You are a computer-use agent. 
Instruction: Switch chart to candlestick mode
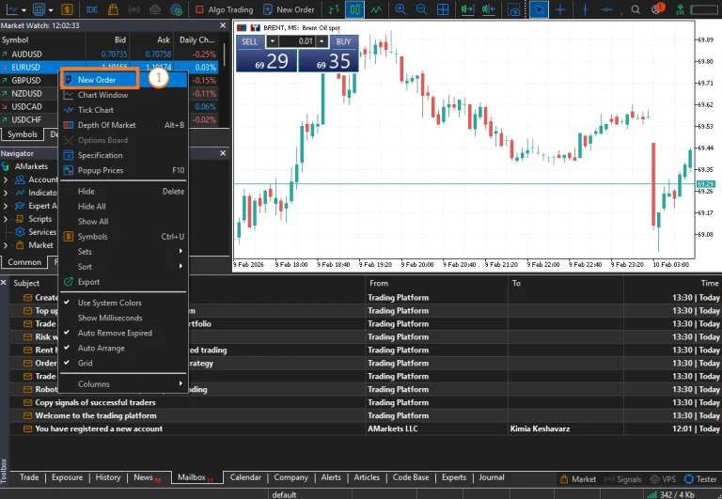(355, 9)
